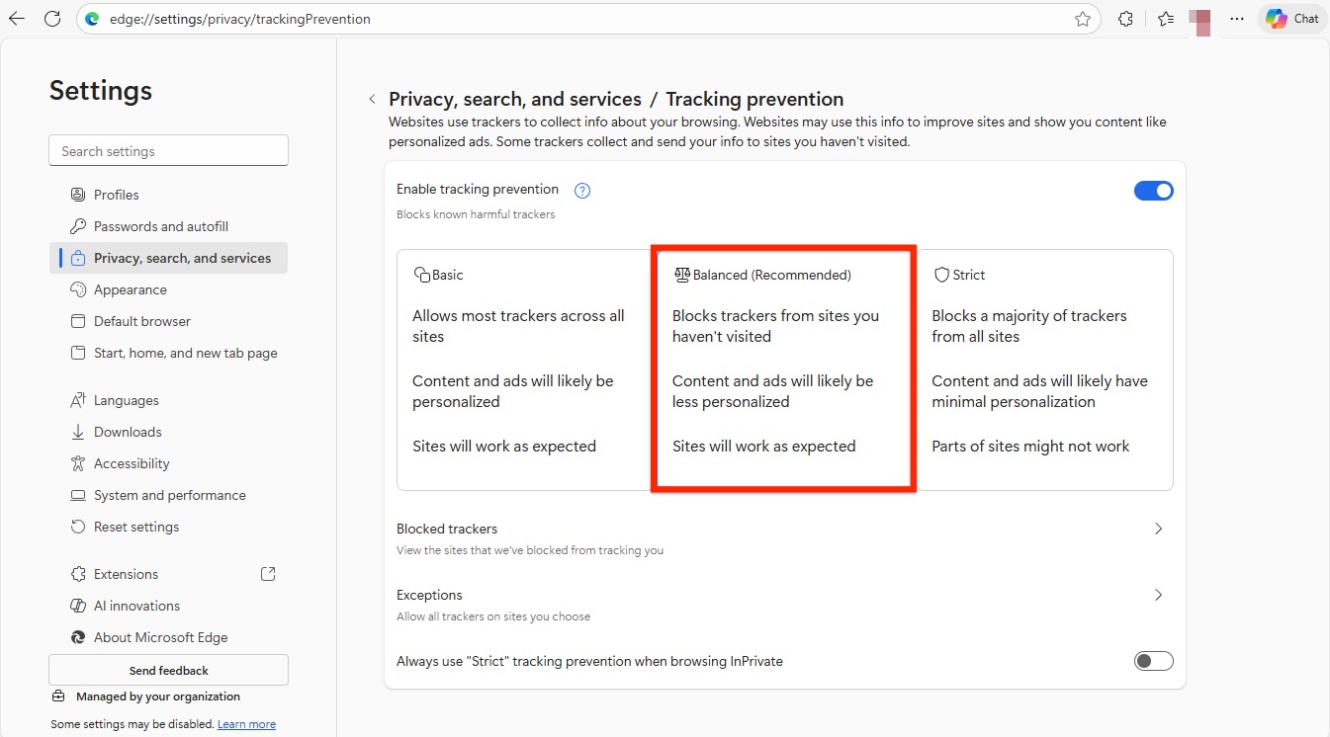
Task: Enable Always use Strict InPrivate toggle
Action: click(1153, 661)
